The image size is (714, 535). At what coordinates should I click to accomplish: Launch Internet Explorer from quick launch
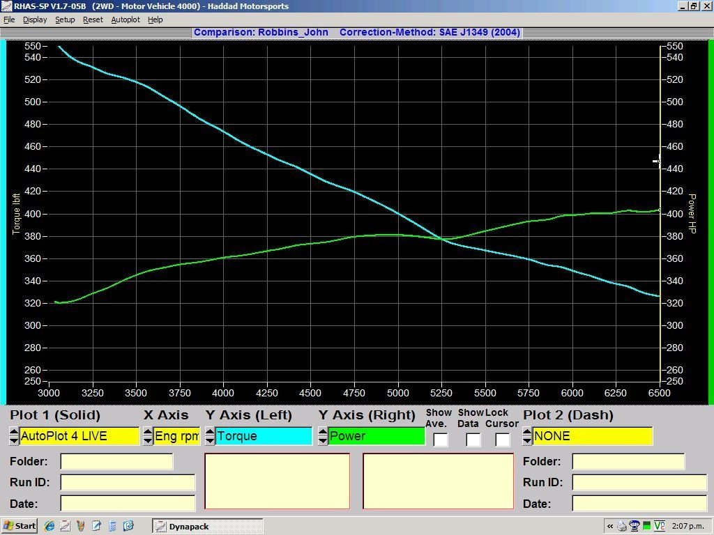[x=50, y=527]
